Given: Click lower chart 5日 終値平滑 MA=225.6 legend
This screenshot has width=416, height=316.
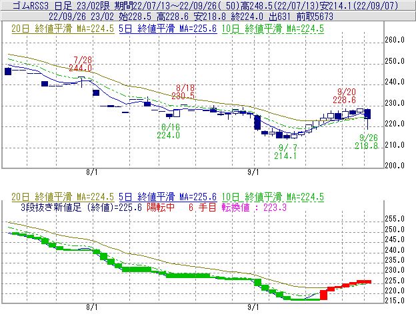Looking at the screenshot, I should [168, 197].
